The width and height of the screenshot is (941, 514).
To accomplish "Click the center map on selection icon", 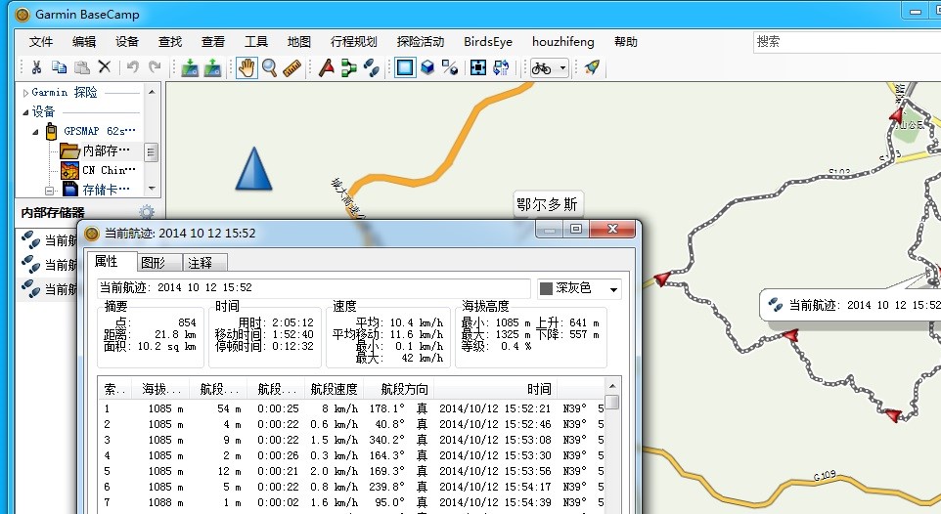I will (x=478, y=67).
